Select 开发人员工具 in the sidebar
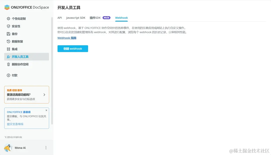The width and height of the screenshot is (271, 155). [27, 57]
